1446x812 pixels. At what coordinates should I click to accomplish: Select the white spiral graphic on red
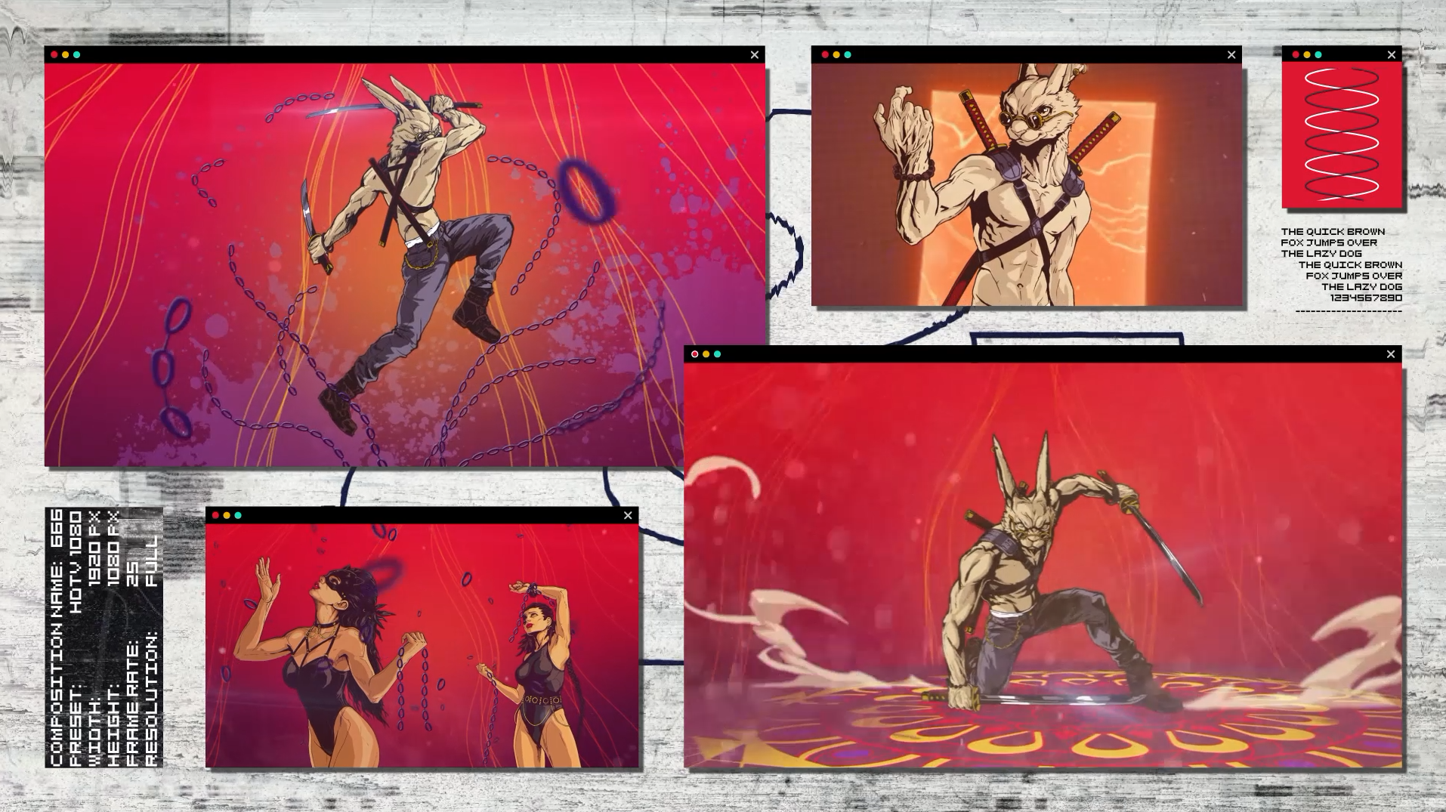coord(1342,134)
